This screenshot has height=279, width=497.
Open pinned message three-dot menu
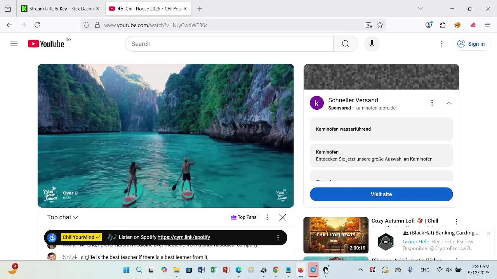click(278, 238)
